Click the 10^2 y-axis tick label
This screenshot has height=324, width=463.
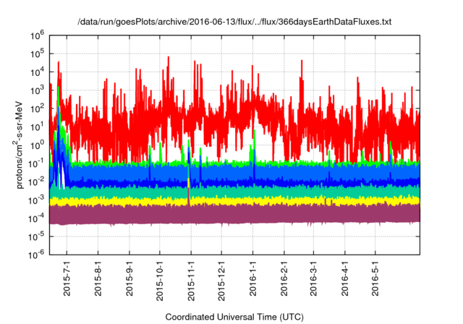(37, 108)
